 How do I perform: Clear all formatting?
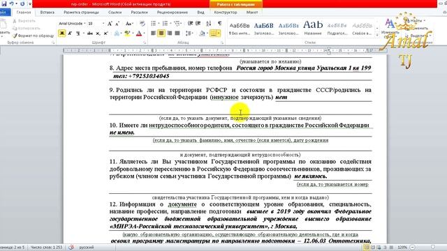[x=142, y=24]
